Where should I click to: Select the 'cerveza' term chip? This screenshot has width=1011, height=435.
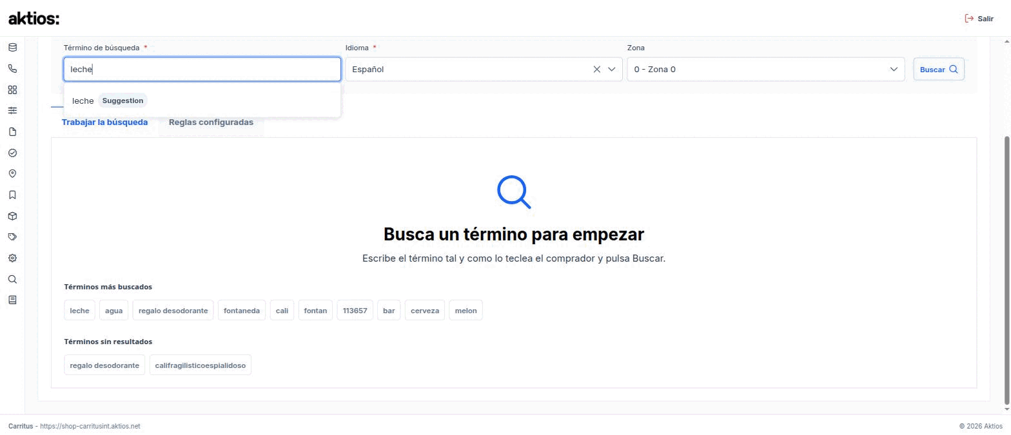425,311
